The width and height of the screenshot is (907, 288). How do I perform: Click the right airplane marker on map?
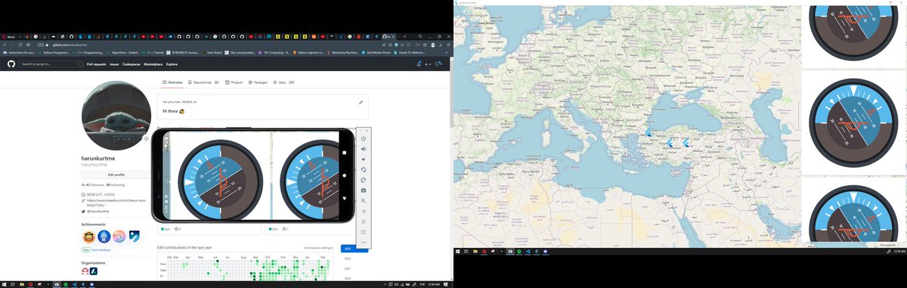tap(686, 141)
